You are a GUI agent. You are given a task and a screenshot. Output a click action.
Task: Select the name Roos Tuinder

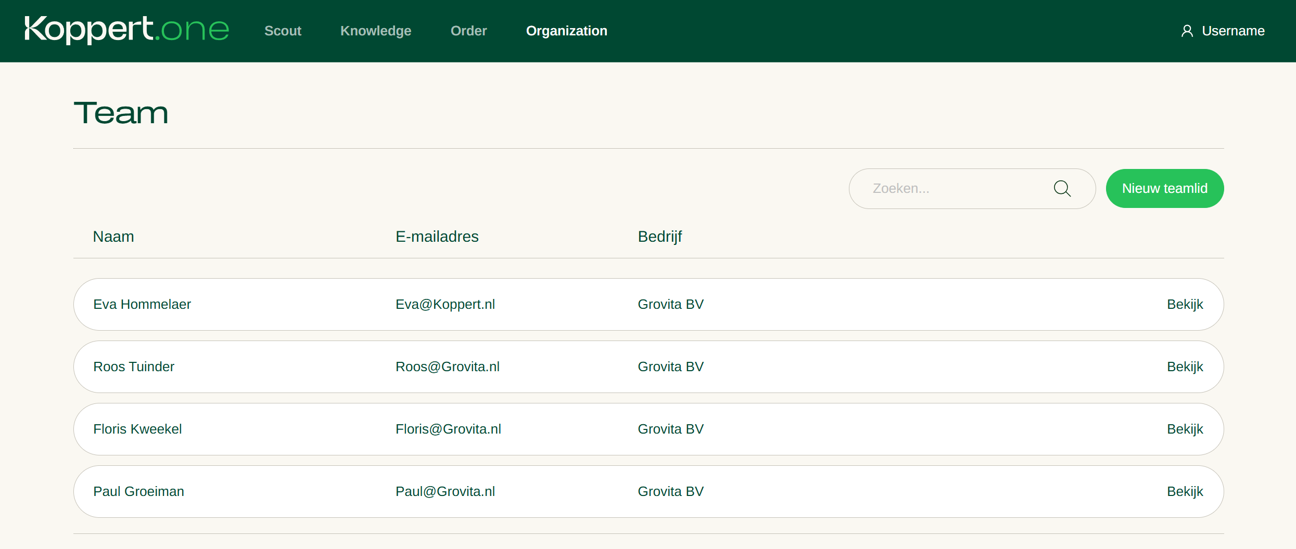click(x=134, y=367)
